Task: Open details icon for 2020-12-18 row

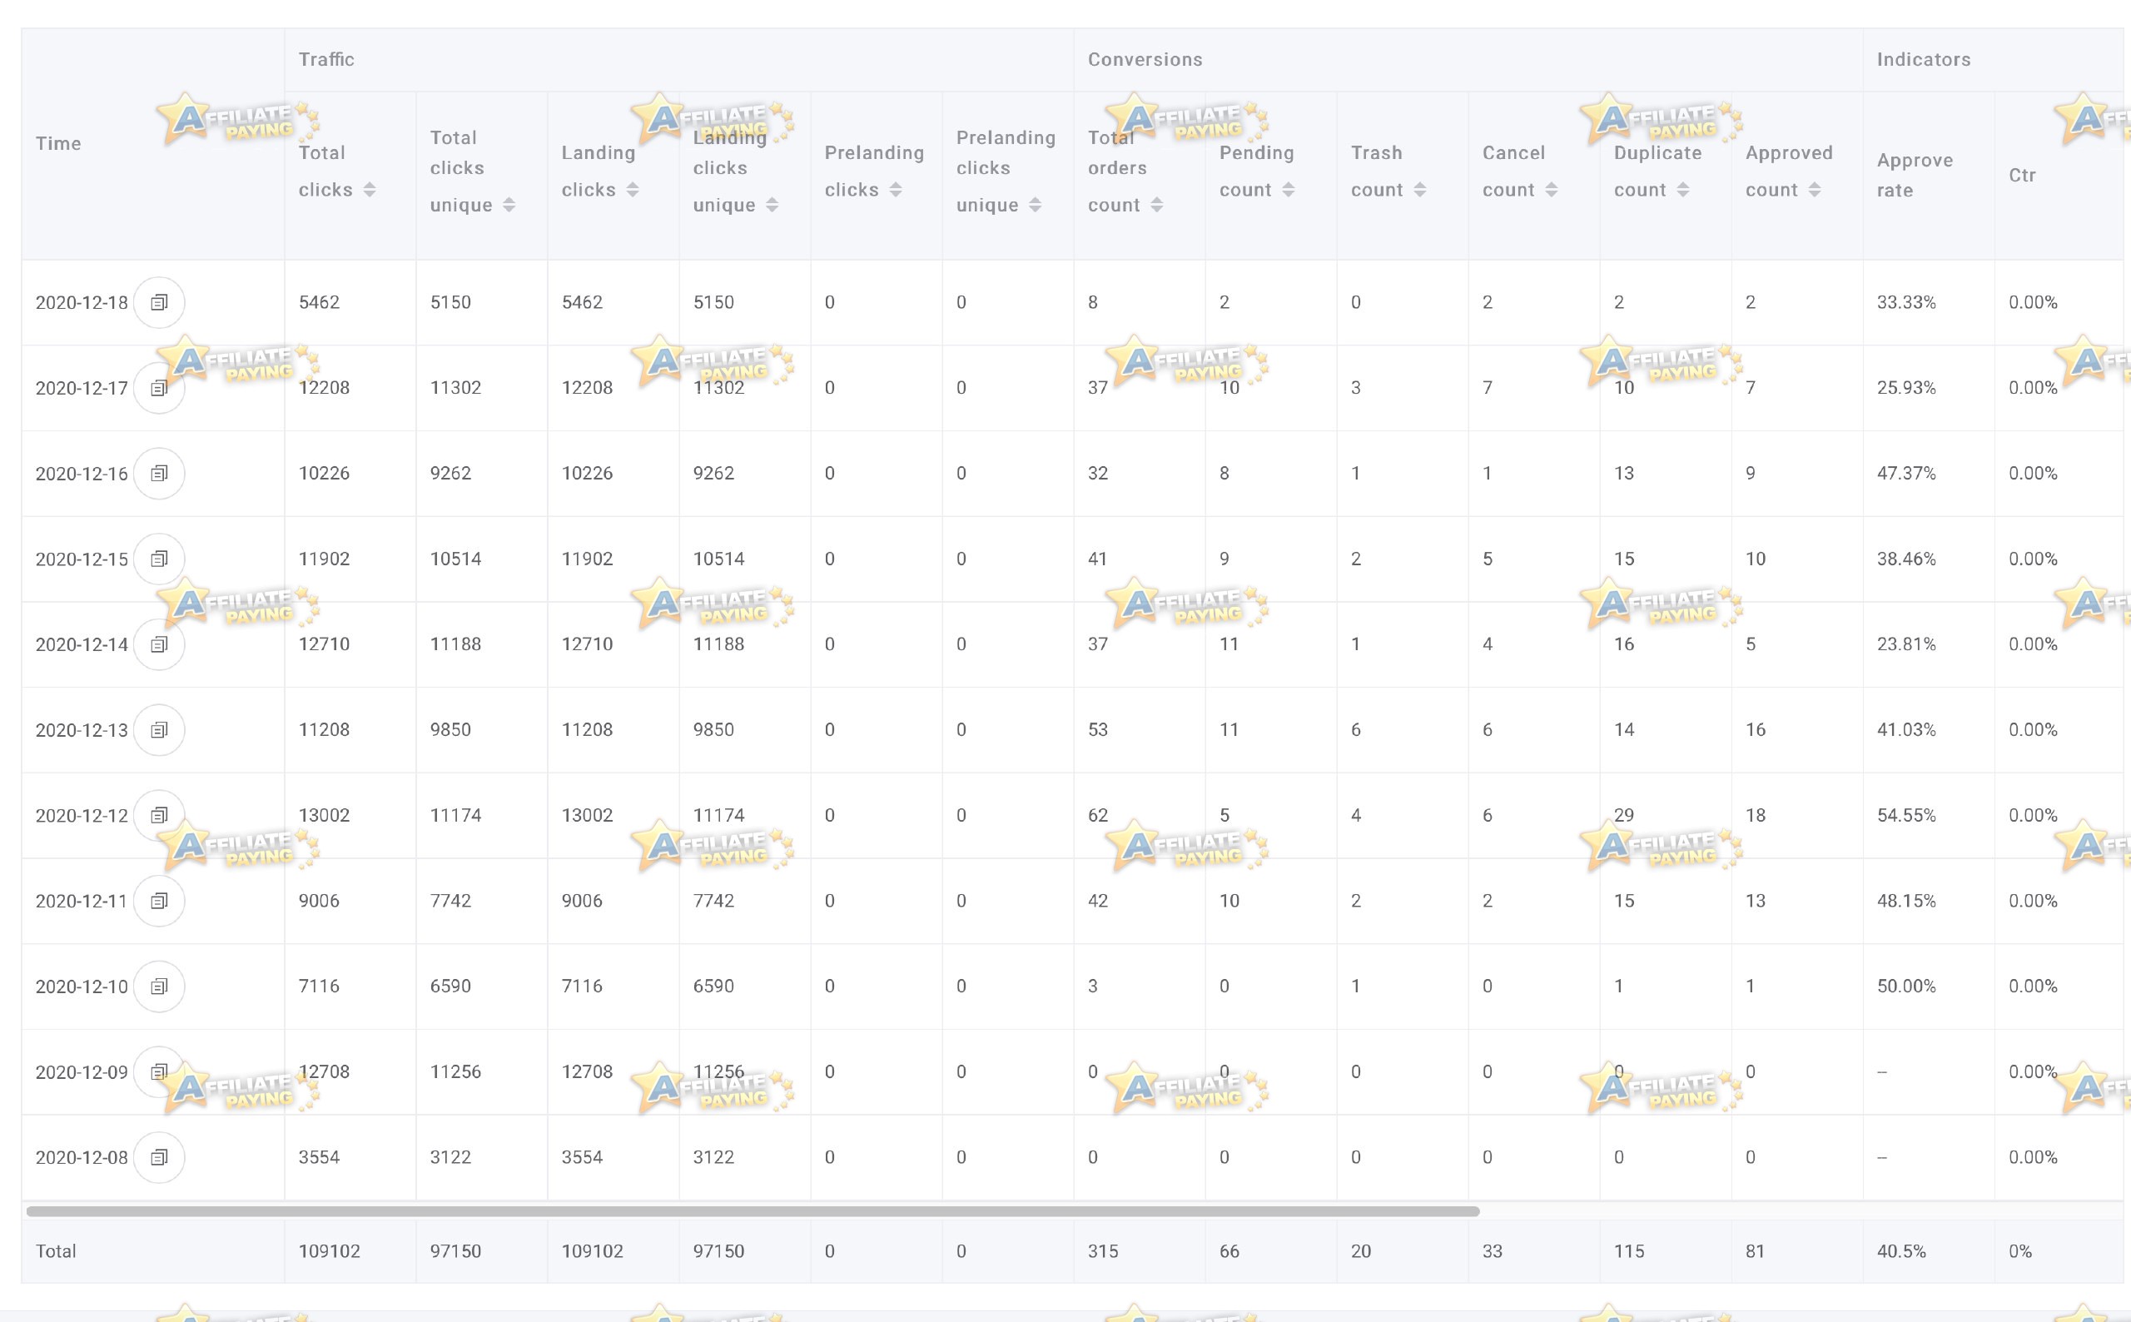Action: [x=159, y=302]
